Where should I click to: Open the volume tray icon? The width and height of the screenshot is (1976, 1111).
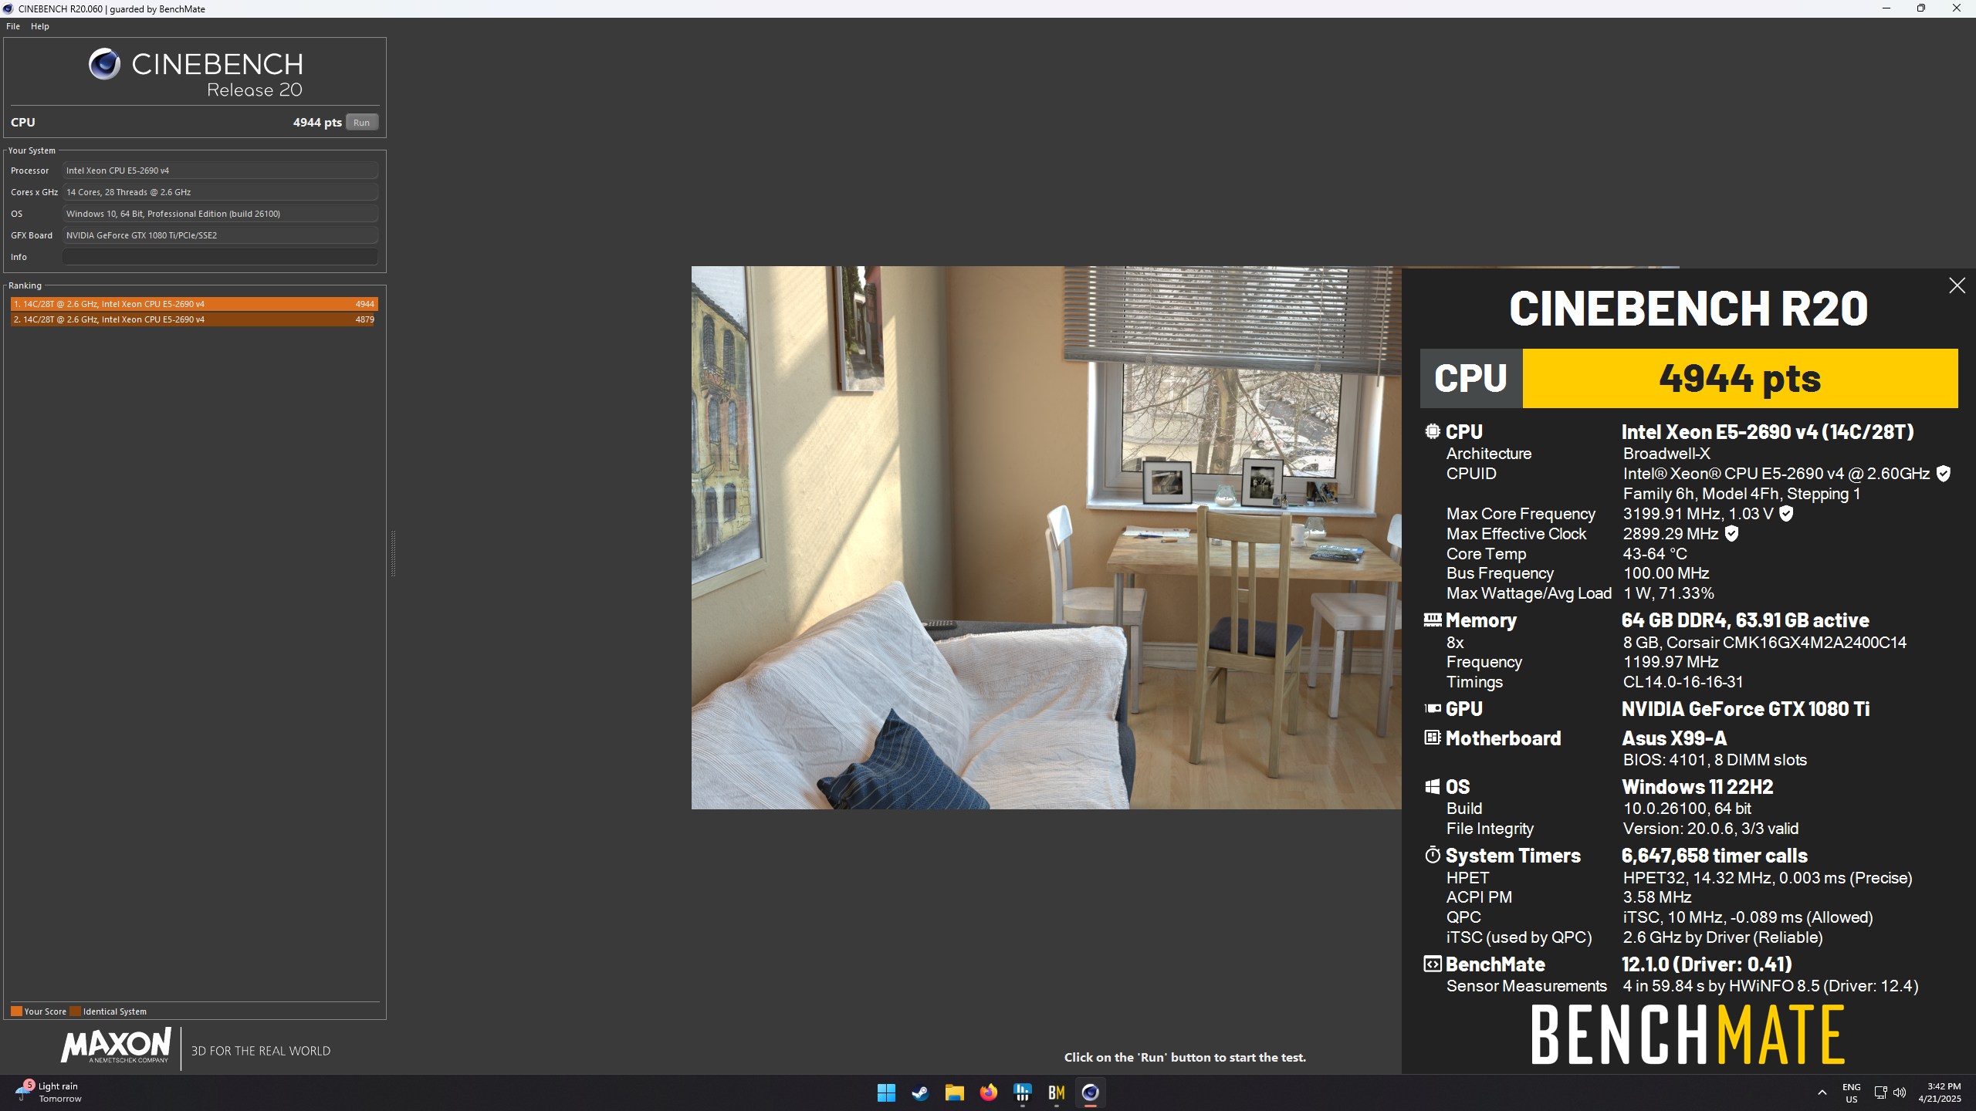point(1900,1092)
